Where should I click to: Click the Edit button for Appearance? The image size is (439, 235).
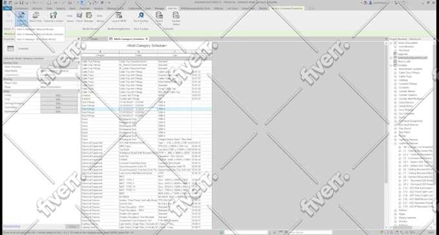[59, 111]
